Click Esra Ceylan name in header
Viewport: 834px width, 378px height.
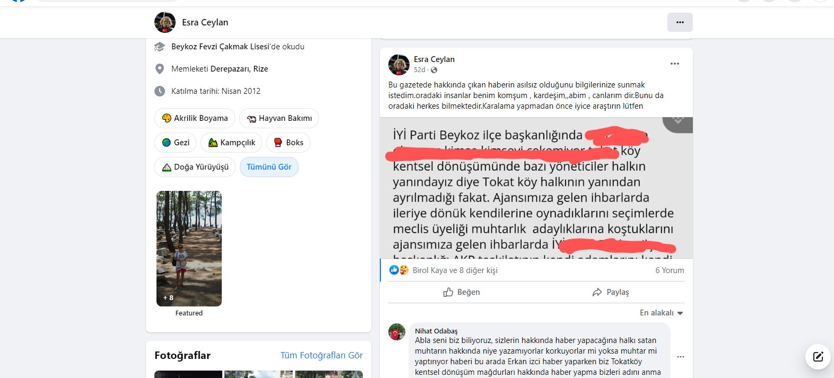pyautogui.click(x=205, y=22)
